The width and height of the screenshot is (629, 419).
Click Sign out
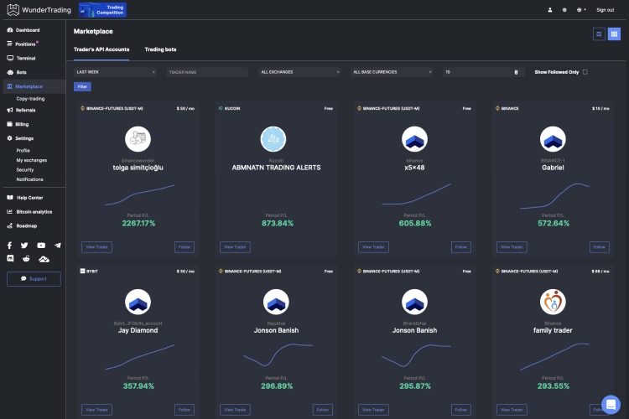click(x=605, y=10)
